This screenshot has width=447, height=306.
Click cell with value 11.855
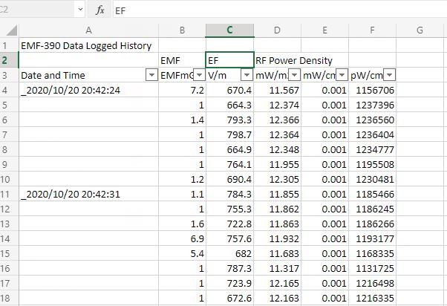tap(277, 194)
